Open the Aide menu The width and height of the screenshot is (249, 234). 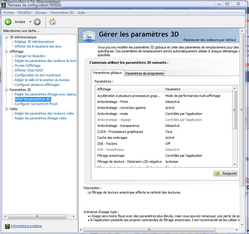pyautogui.click(x=81, y=13)
